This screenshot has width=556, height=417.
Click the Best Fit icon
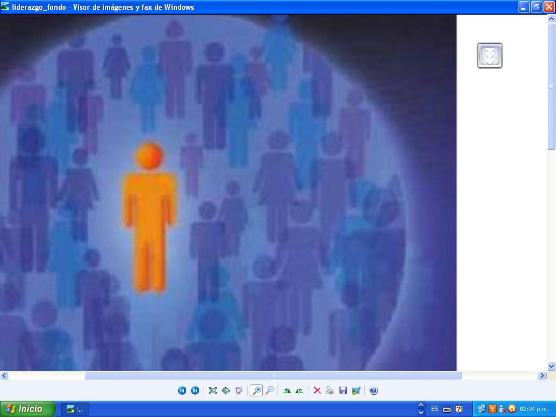213,390
